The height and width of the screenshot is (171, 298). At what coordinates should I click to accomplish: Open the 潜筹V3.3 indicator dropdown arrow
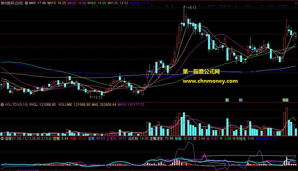[2, 139]
